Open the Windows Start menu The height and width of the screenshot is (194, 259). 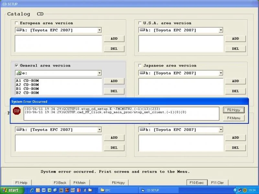coord(12,190)
